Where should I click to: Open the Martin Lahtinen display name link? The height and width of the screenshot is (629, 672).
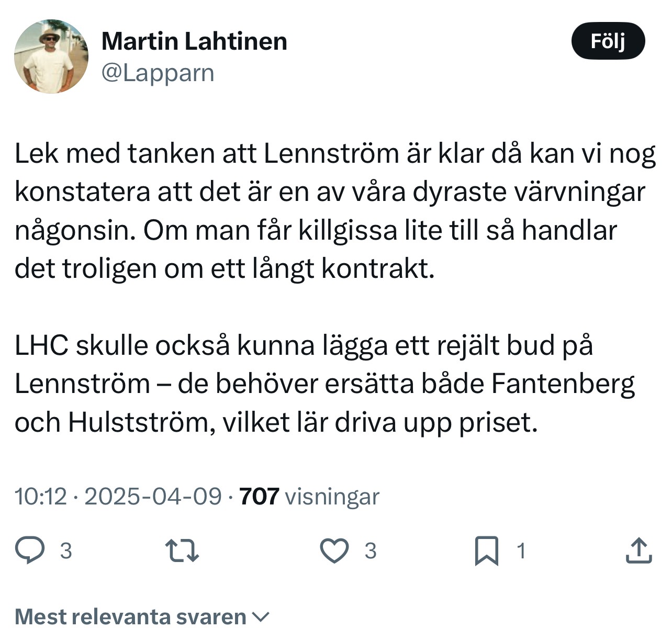pyautogui.click(x=194, y=41)
